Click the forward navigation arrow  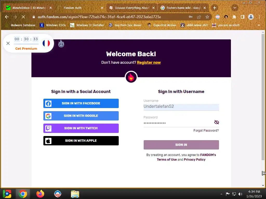point(15,17)
